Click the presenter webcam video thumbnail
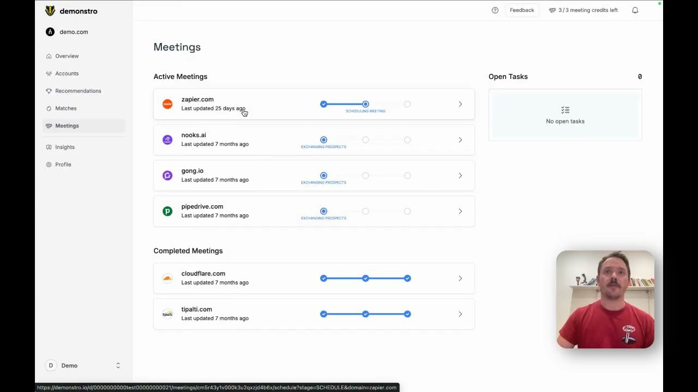Viewport: 698px width, 392px height. coord(605,299)
